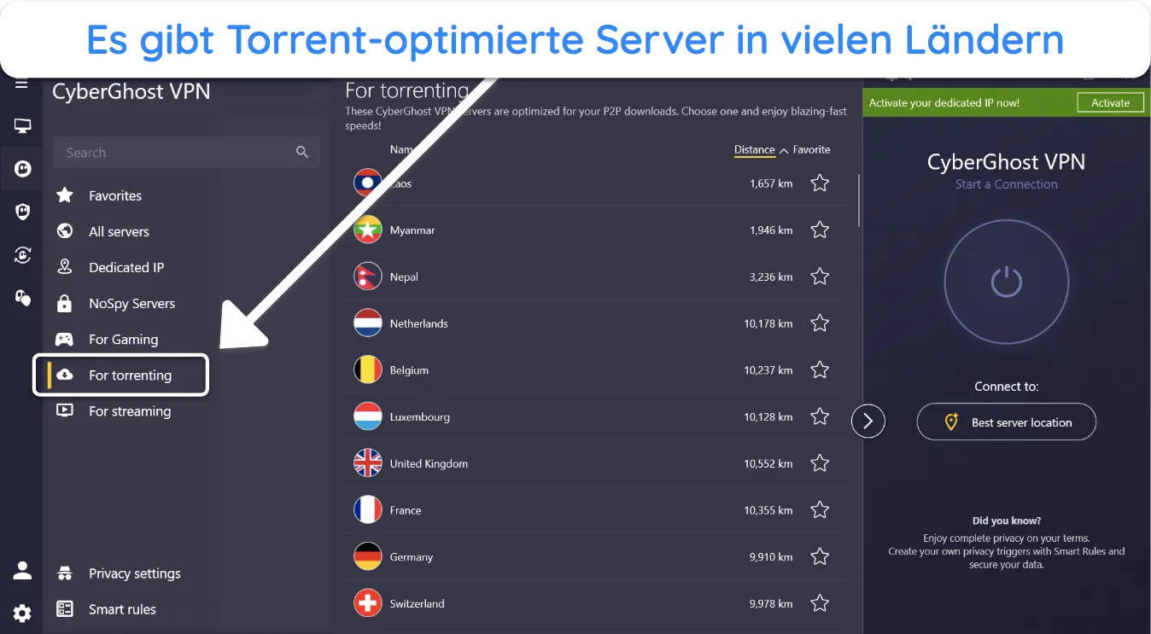Favorite the Luxembourg server star
The image size is (1151, 634).
(820, 416)
